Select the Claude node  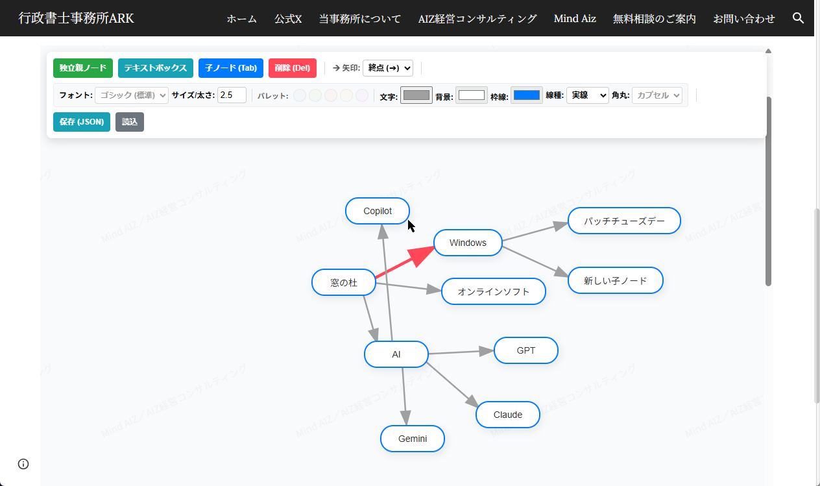[508, 415]
